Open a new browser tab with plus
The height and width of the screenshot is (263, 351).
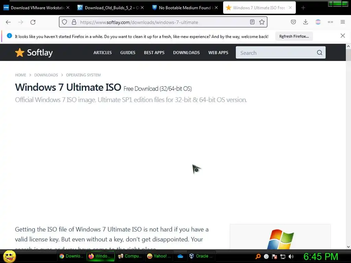303,8
